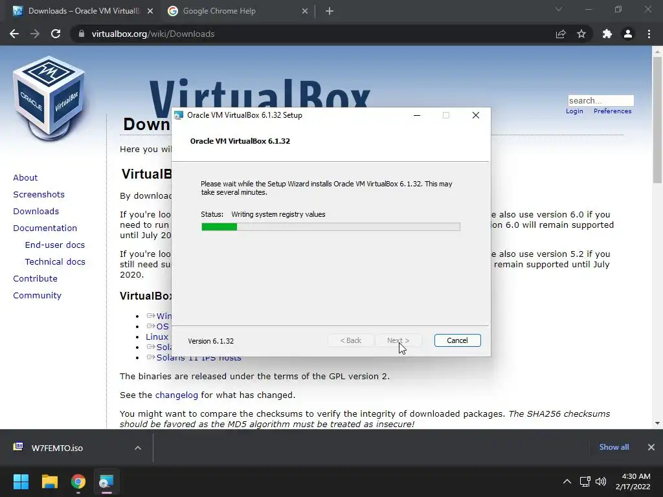This screenshot has width=663, height=497.
Task: Close the Chrome downloads bar
Action: pos(651,447)
